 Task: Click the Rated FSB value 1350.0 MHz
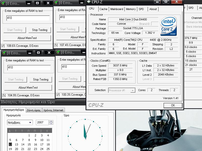pos(120,79)
